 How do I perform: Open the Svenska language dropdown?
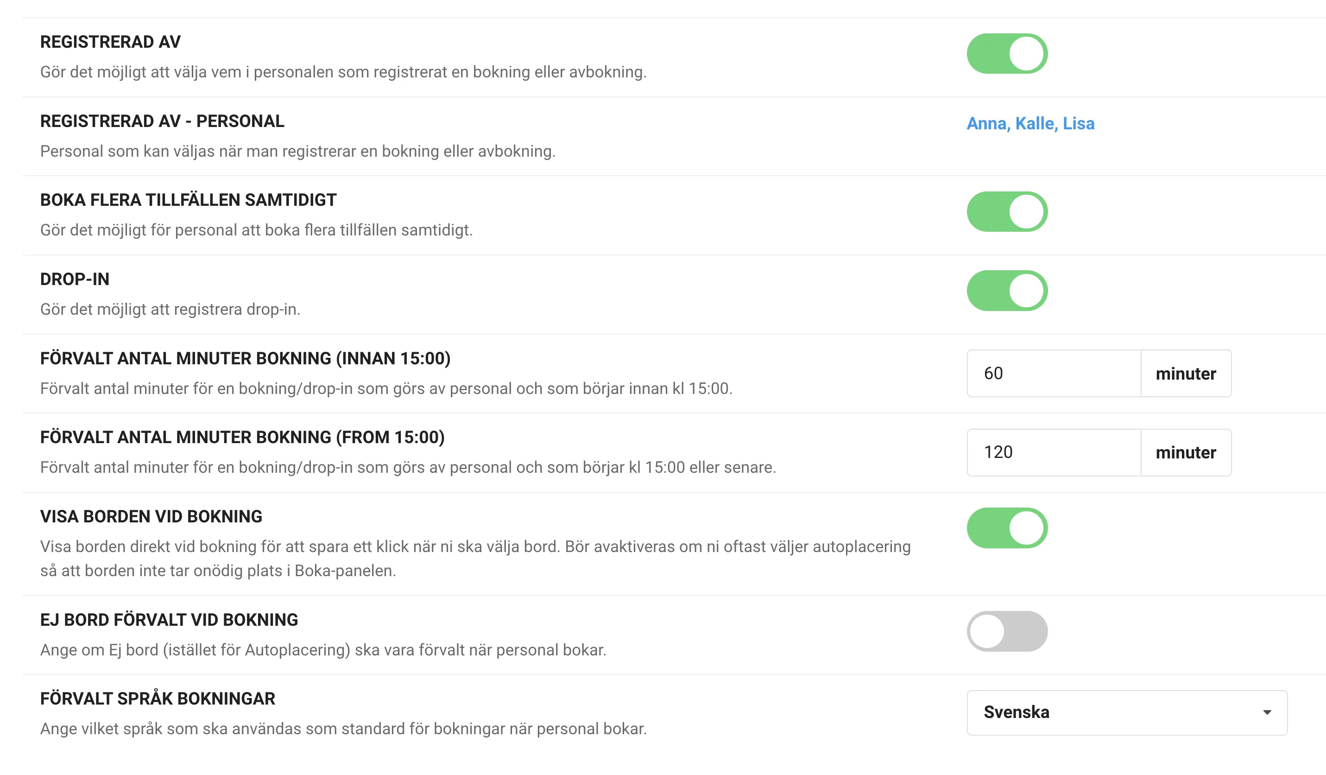pyautogui.click(x=1126, y=712)
